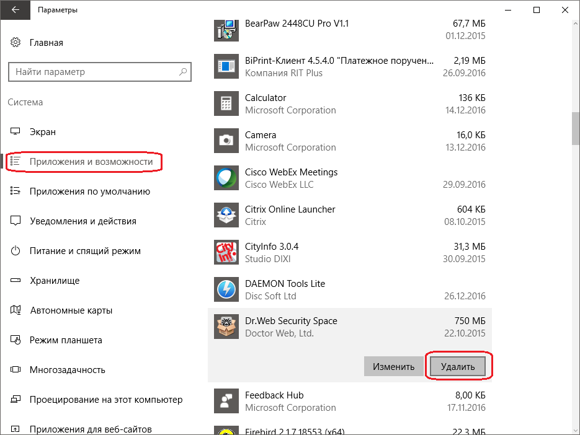
Task: Click the Feedback Hub app icon
Action: [226, 401]
